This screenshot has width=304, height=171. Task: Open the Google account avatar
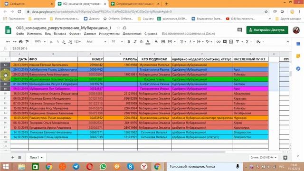click(296, 30)
